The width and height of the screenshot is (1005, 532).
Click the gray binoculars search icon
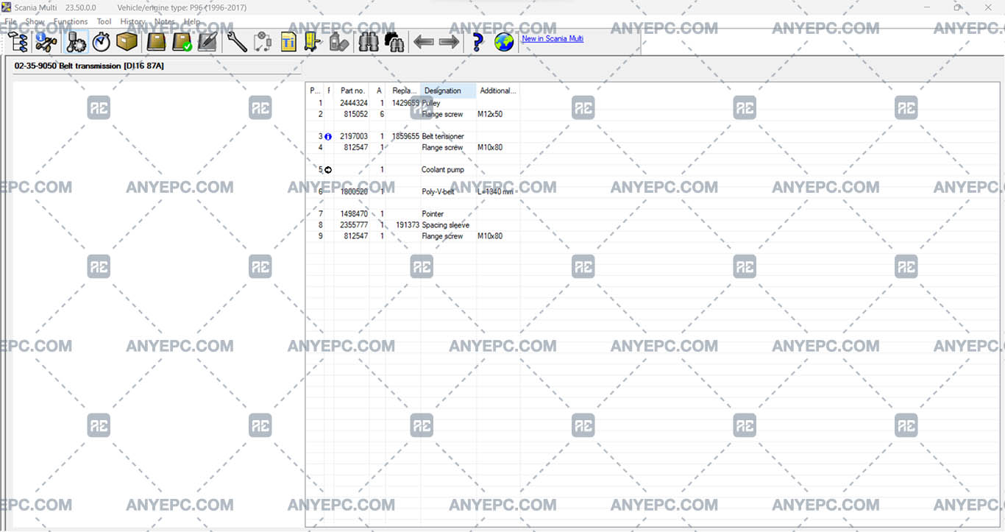pyautogui.click(x=369, y=42)
